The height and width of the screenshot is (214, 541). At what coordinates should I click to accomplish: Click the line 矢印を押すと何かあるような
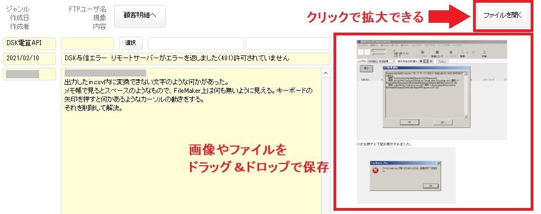pyautogui.click(x=134, y=100)
